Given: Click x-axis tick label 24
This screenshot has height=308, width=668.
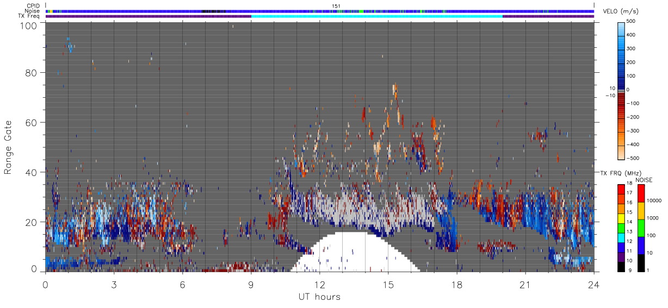Looking at the screenshot, I should pos(594,284).
